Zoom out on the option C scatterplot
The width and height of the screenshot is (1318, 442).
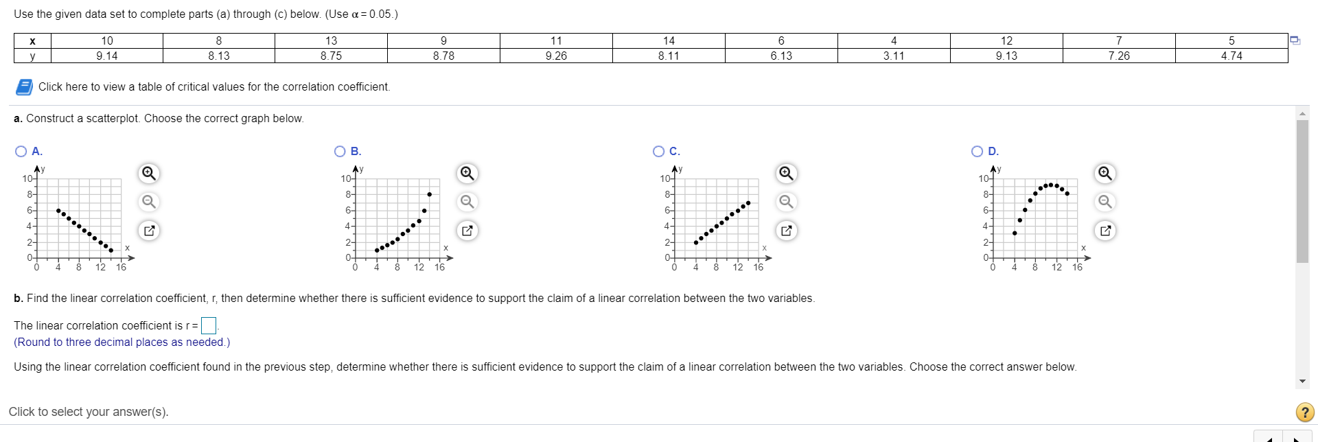(786, 202)
